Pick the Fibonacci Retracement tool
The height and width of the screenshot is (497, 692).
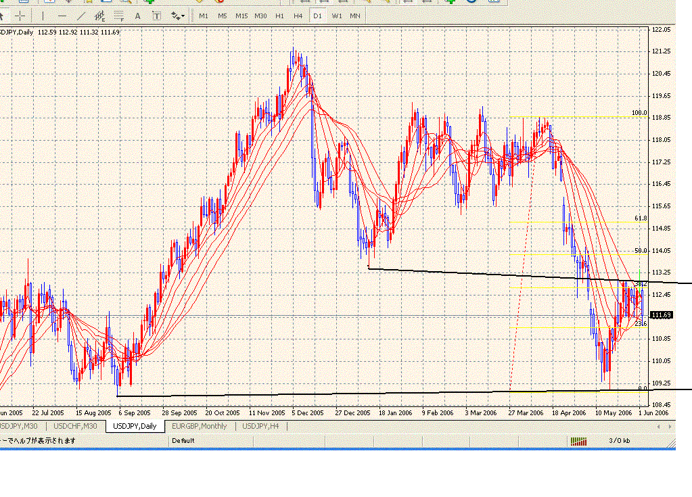pos(119,16)
